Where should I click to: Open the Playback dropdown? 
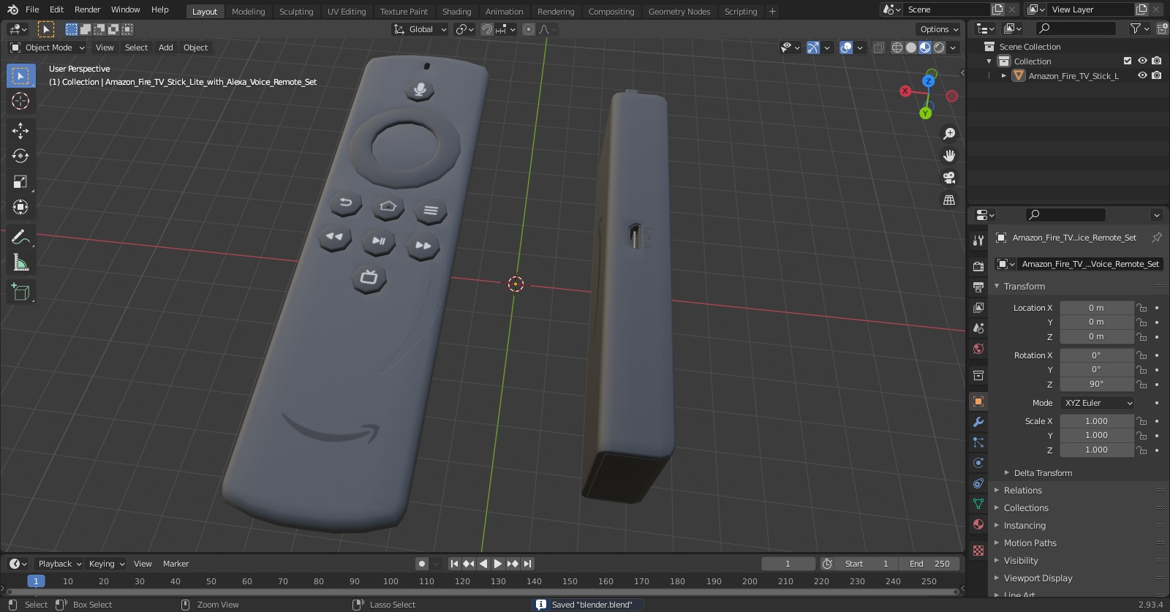coord(59,564)
